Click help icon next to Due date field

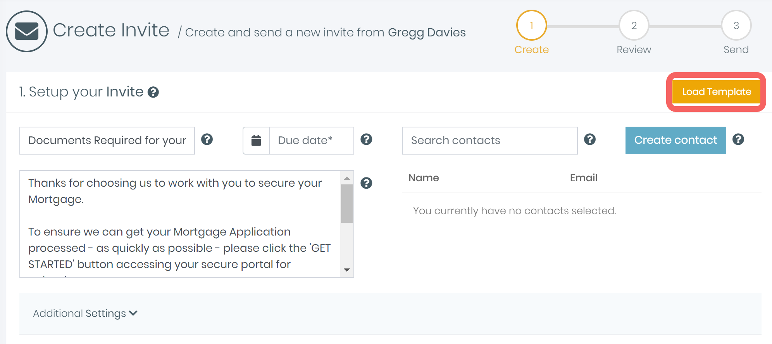[x=366, y=139]
